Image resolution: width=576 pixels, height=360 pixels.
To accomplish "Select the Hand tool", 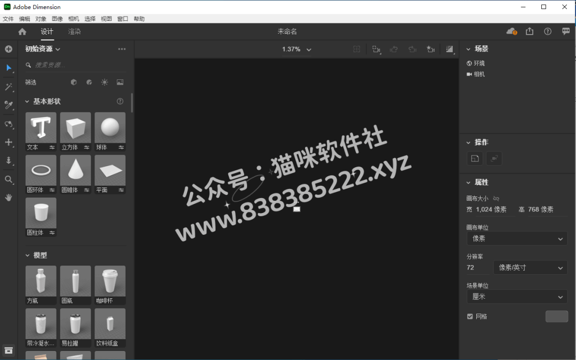I will click(9, 198).
